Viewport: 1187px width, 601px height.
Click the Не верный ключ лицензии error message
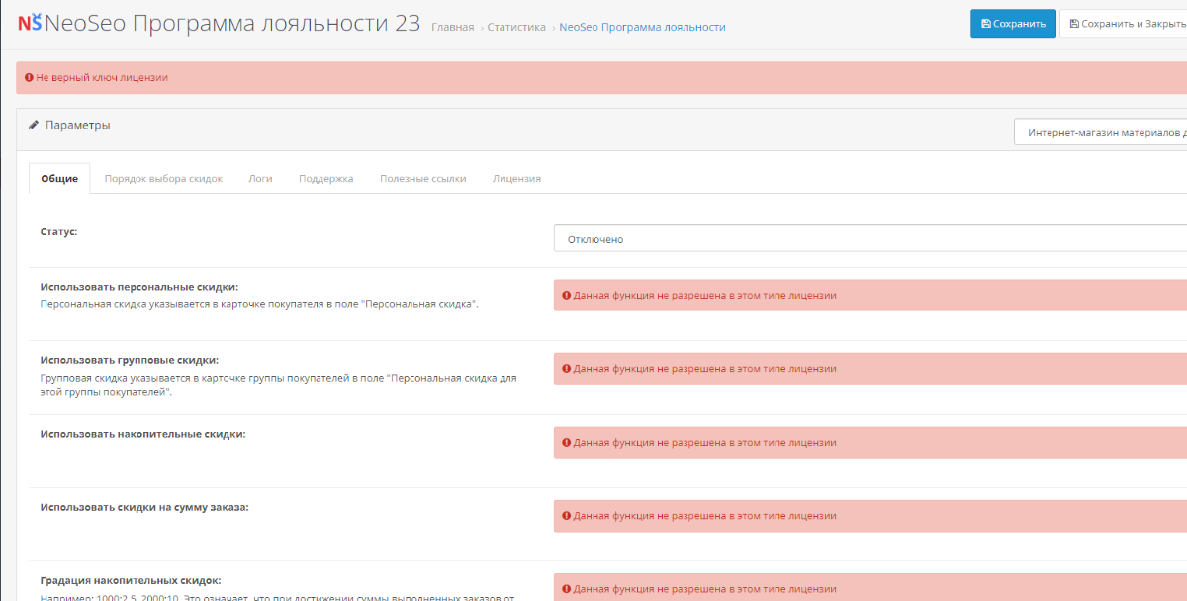pyautogui.click(x=102, y=77)
